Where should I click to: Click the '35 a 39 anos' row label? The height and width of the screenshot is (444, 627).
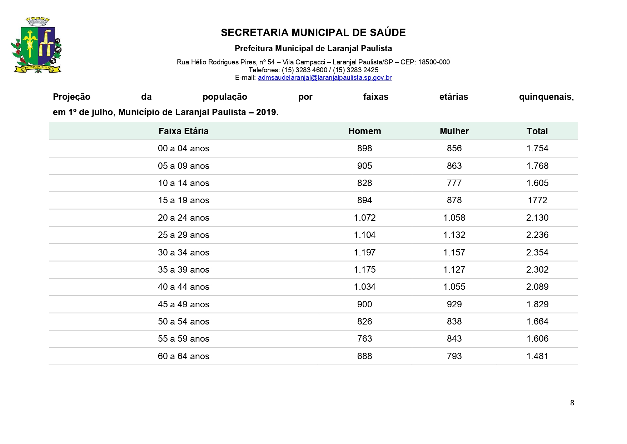[184, 270]
